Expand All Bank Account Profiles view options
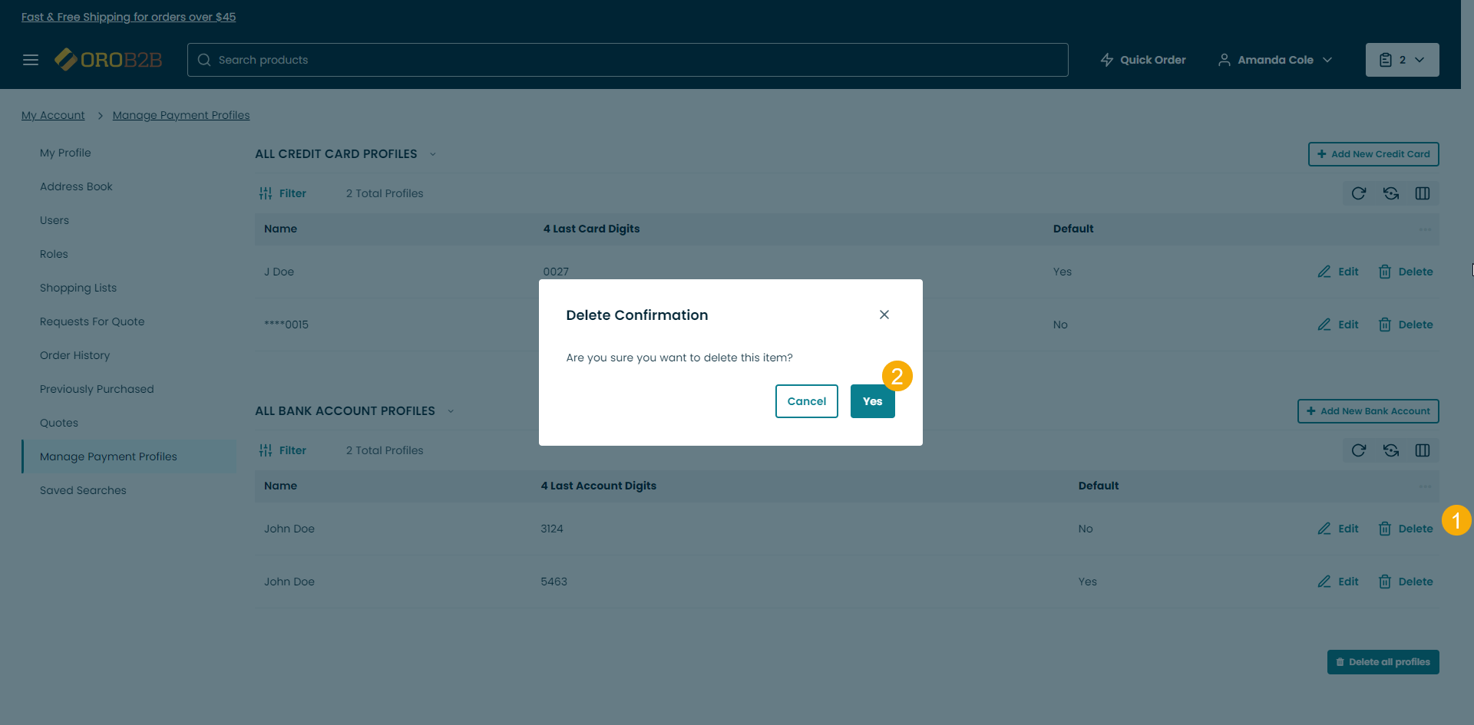 click(451, 411)
